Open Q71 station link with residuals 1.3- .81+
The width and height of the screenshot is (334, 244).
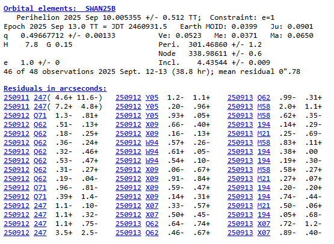tap(40, 115)
